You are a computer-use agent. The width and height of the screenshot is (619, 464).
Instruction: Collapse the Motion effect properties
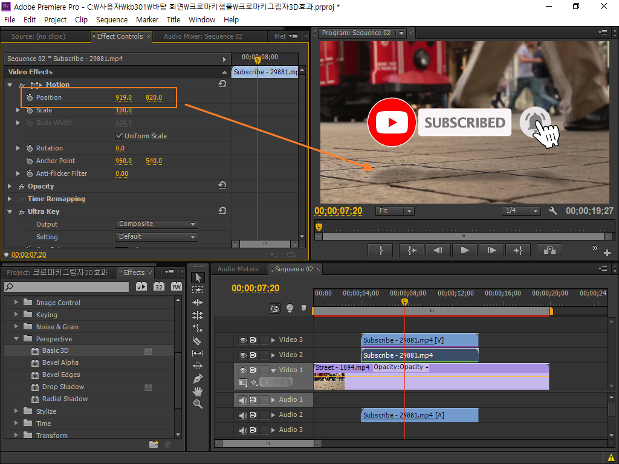pyautogui.click(x=10, y=85)
